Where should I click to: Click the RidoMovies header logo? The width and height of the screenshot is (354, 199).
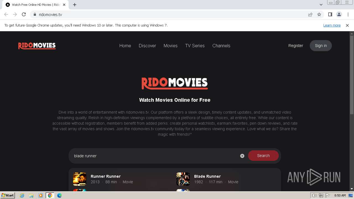tap(37, 46)
